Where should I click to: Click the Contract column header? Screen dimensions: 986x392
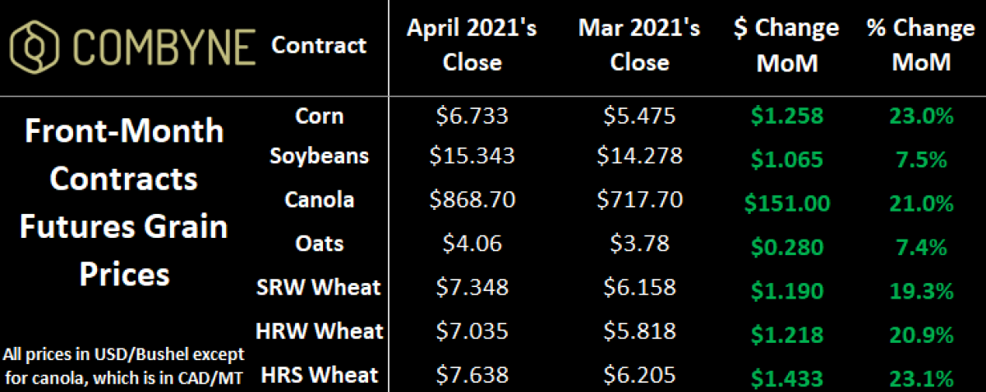tap(319, 46)
